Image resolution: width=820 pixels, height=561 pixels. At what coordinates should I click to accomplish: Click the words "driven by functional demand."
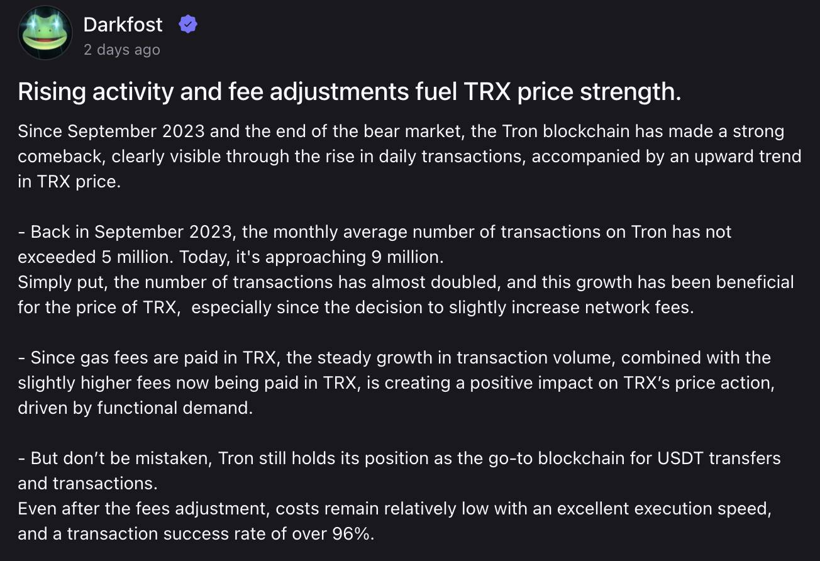135,408
